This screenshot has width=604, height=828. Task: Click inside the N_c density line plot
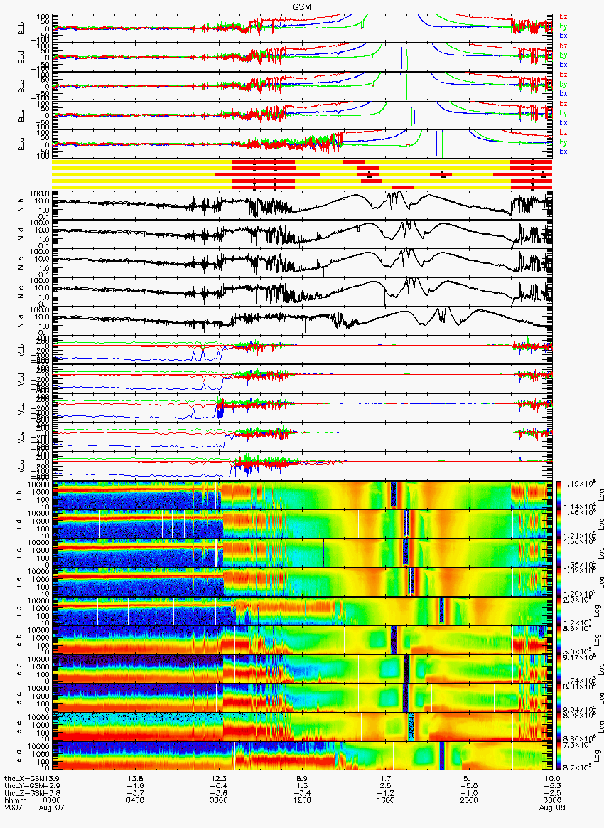(302, 262)
